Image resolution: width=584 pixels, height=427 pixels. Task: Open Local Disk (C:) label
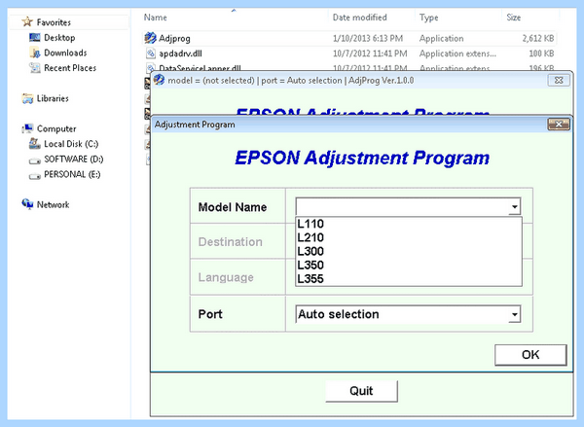71,144
